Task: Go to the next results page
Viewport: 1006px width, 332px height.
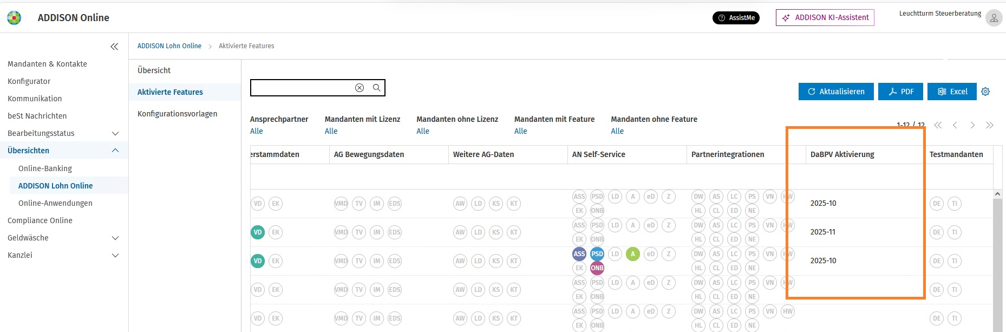Action: tap(972, 125)
